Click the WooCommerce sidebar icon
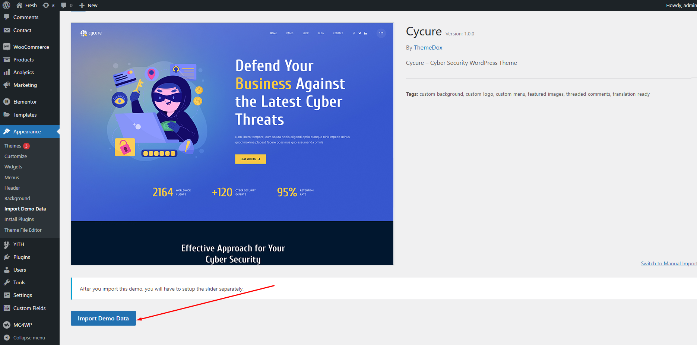Image resolution: width=697 pixels, height=345 pixels. click(7, 47)
